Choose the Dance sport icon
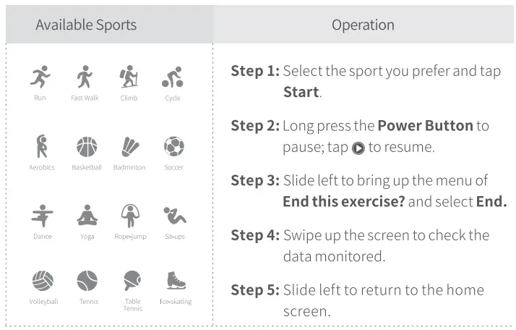516x330 pixels. tap(42, 216)
